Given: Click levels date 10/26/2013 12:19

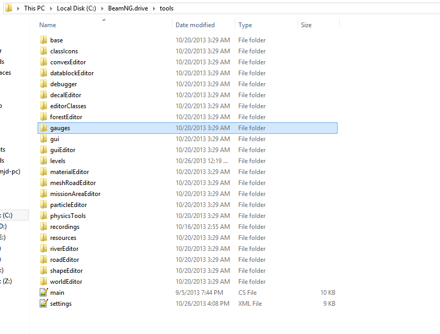Looking at the screenshot, I should click(202, 161).
